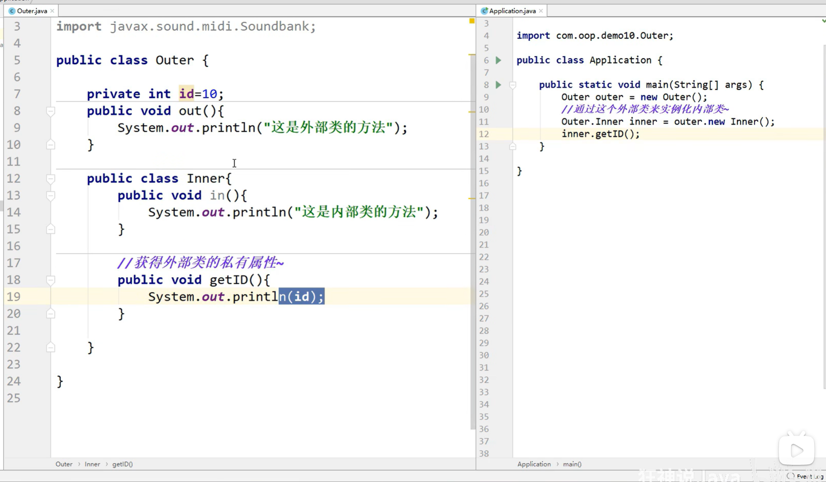The height and width of the screenshot is (482, 826).
Task: Click the 'public void getID(){' line
Action: [x=194, y=280]
